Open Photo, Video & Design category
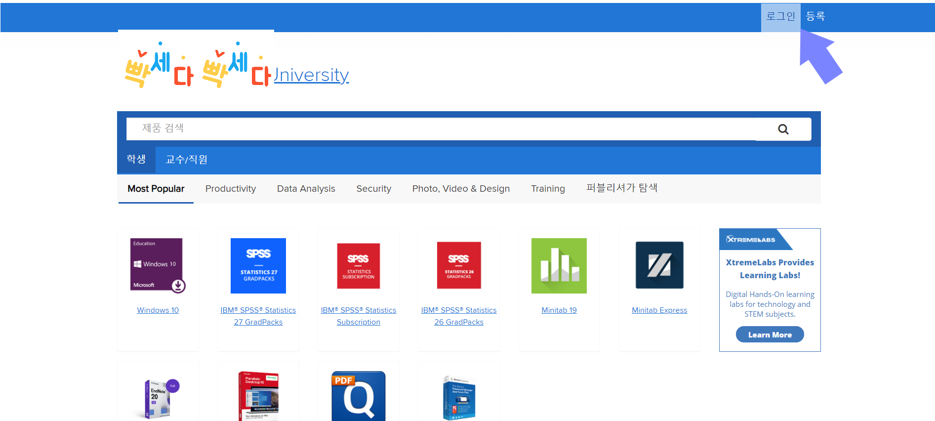This screenshot has width=935, height=421. tap(461, 189)
